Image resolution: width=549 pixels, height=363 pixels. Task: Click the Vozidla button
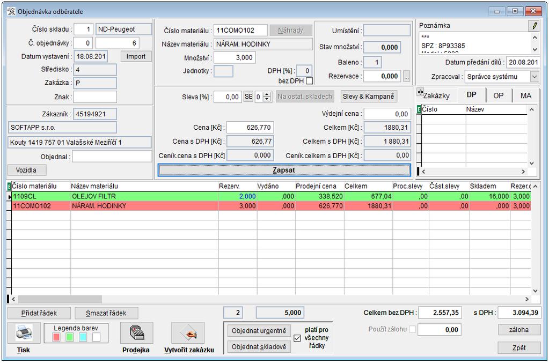tap(27, 170)
